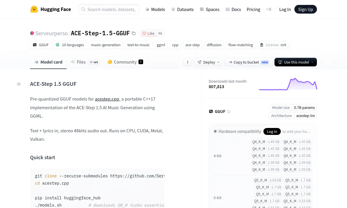Click the downloads last month chart

coord(288,84)
